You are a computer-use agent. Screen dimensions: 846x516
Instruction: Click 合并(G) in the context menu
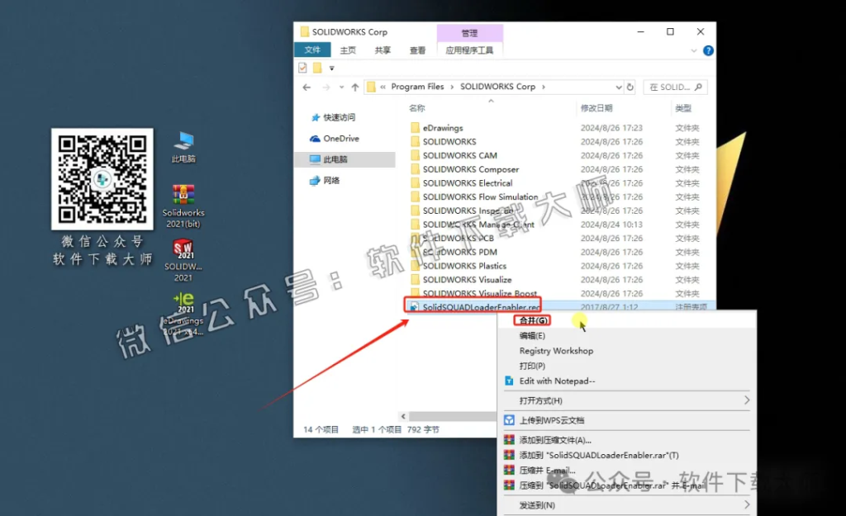[533, 320]
